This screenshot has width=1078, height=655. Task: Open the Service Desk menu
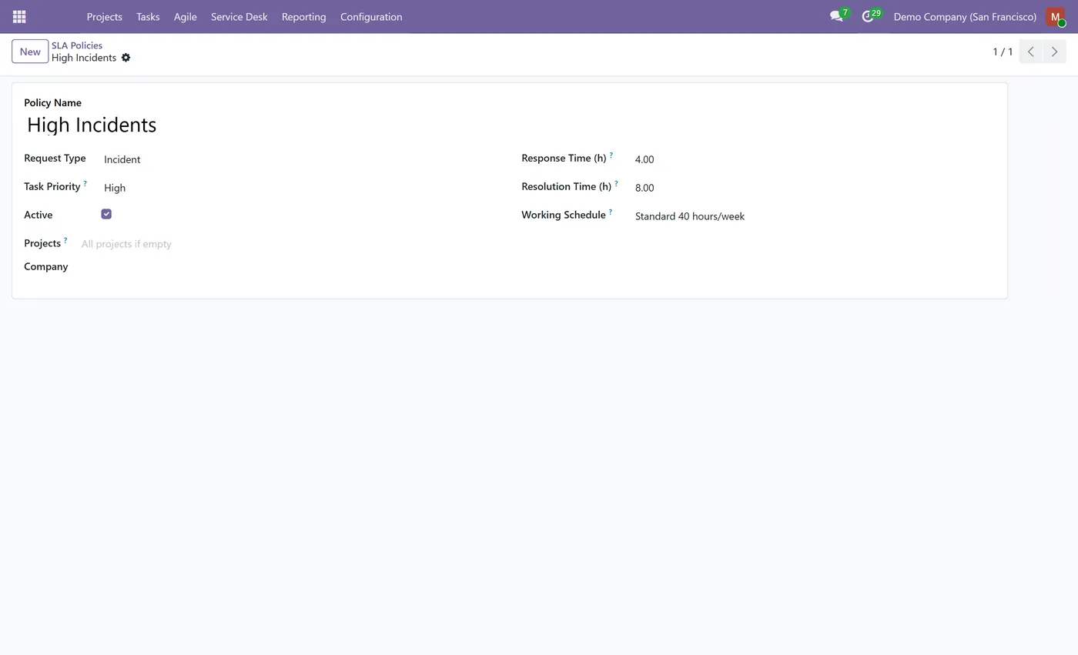pyautogui.click(x=239, y=16)
